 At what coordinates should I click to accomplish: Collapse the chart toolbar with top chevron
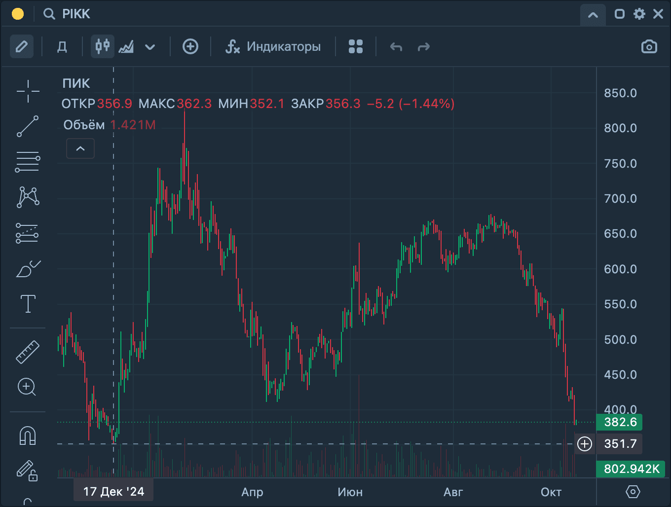[593, 14]
